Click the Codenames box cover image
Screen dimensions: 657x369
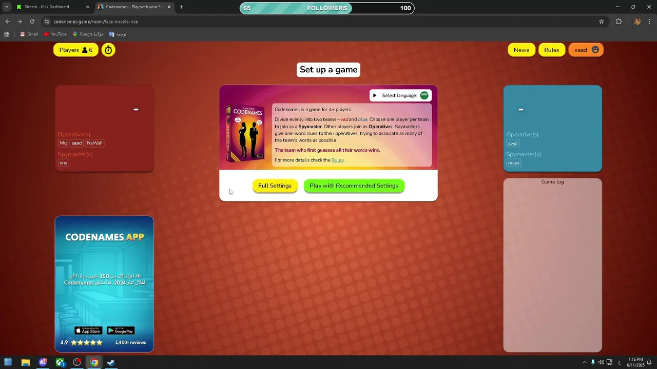pyautogui.click(x=245, y=133)
